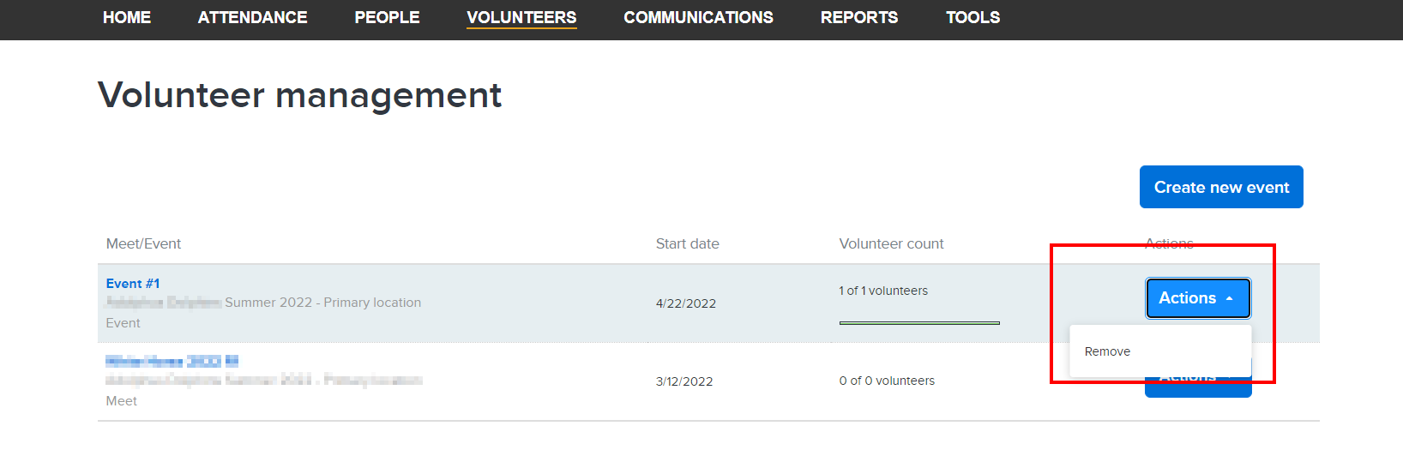Collapse the Actions dropdown for Event #1

(1198, 298)
